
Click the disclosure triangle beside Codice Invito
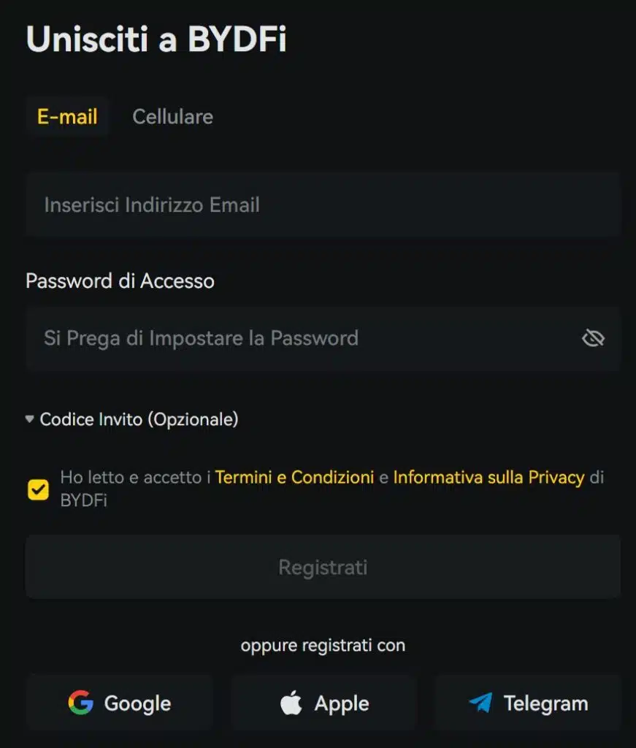click(x=28, y=419)
